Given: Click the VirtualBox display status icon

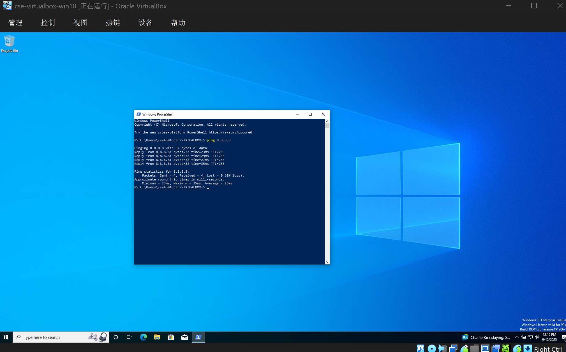Looking at the screenshot, I should click(485, 348).
